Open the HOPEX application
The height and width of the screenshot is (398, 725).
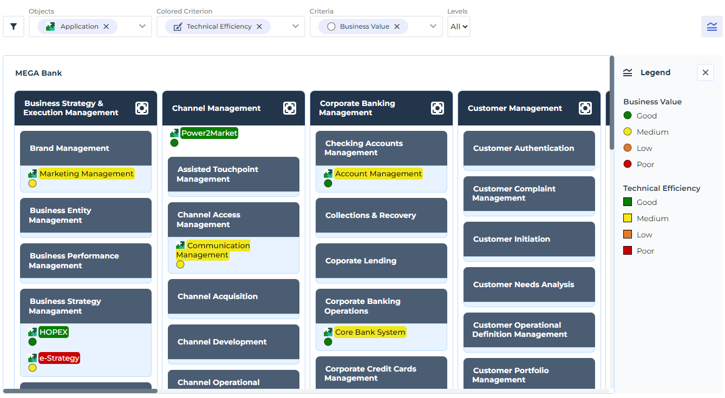(54, 332)
